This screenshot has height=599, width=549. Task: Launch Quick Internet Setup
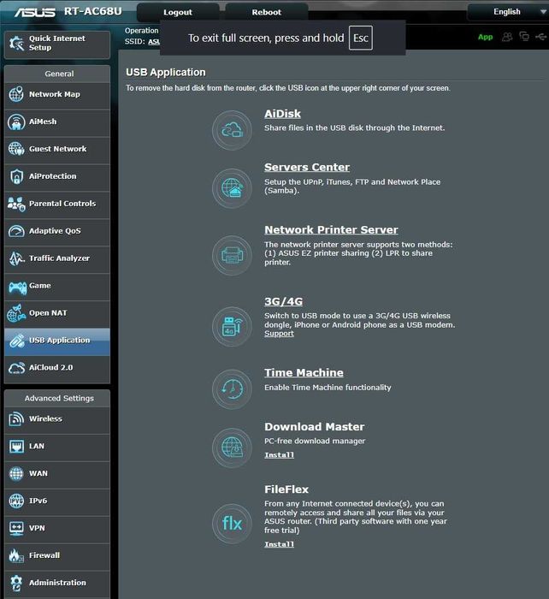57,44
